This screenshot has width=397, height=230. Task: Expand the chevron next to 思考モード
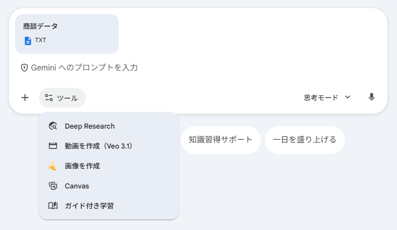[348, 97]
